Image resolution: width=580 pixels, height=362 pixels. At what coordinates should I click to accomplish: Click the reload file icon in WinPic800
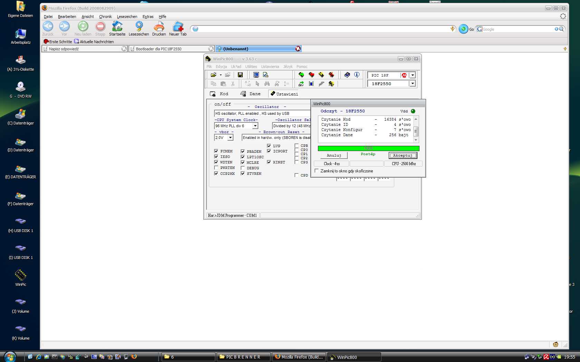pyautogui.click(x=228, y=75)
